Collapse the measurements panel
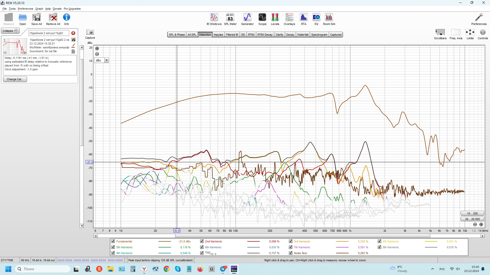Screen dimensions: 490x275 pos(10,31)
